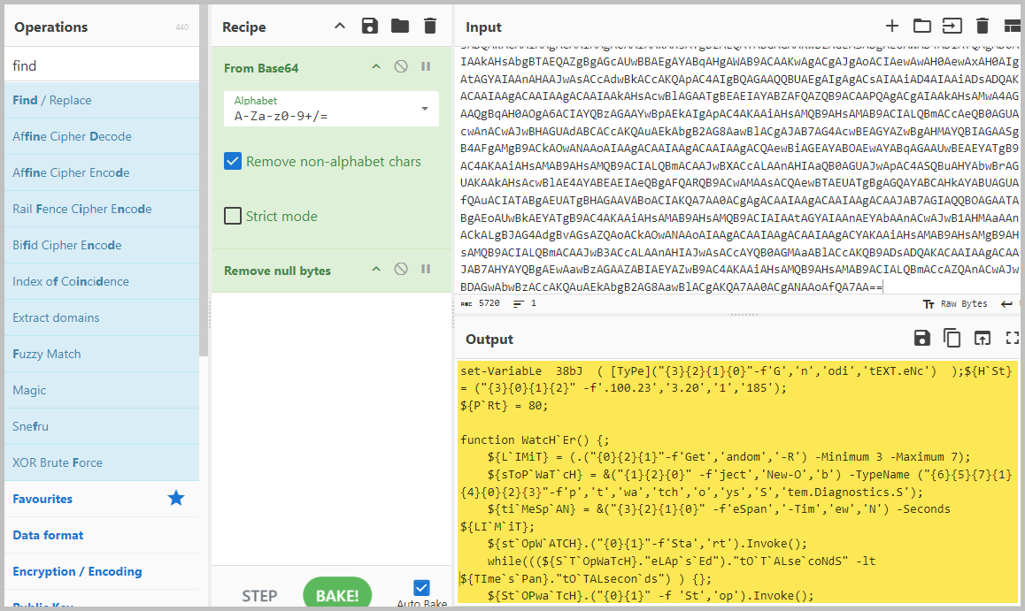The width and height of the screenshot is (1025, 611).
Task: Click the operations search field
Action: click(102, 65)
